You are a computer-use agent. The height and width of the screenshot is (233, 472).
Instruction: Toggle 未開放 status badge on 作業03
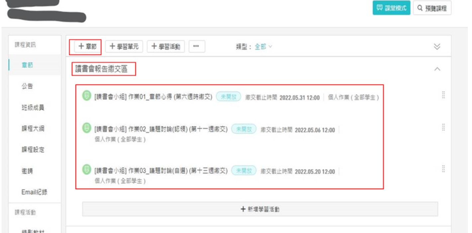(x=244, y=171)
